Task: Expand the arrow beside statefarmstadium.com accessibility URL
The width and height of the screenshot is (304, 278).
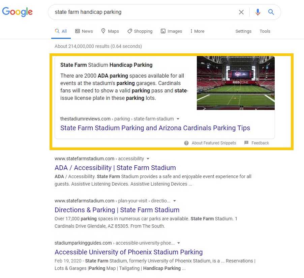Action: coord(148,159)
